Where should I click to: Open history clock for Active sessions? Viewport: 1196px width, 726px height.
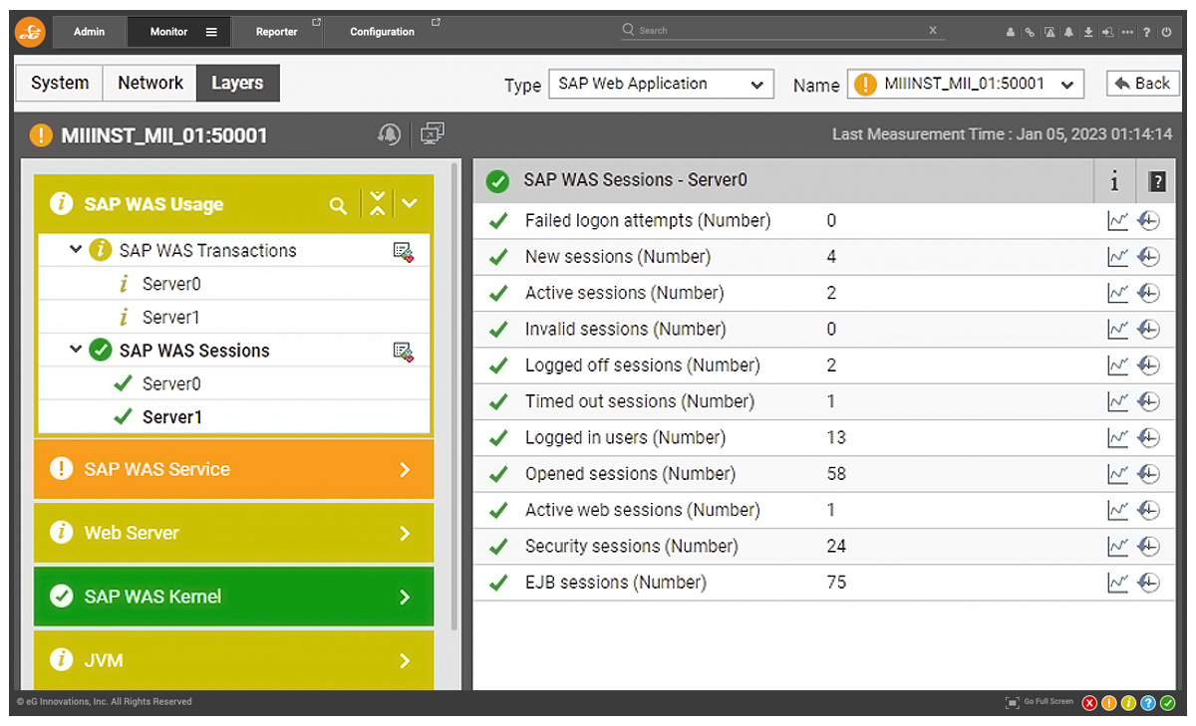click(x=1148, y=293)
